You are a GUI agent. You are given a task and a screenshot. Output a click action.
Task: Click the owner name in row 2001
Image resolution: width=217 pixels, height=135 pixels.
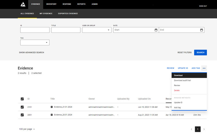coord(101,115)
